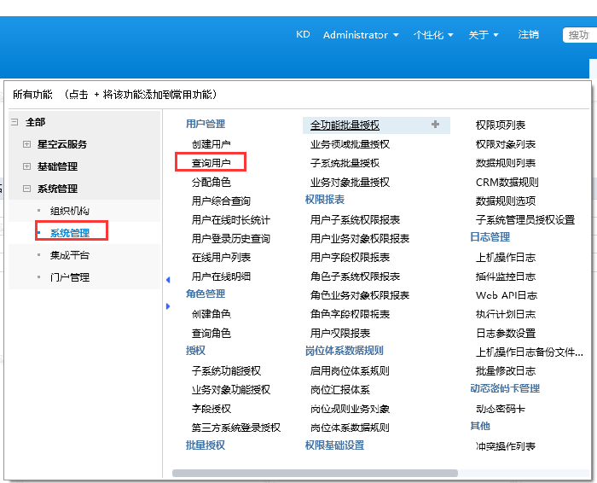Collapse the 全部 root node
597x483 pixels.
14,122
